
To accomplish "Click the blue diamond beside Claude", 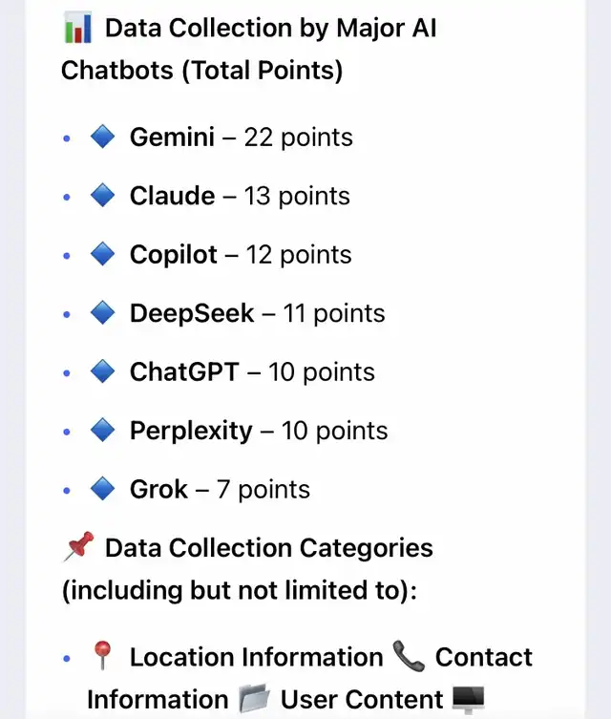I will [102, 196].
